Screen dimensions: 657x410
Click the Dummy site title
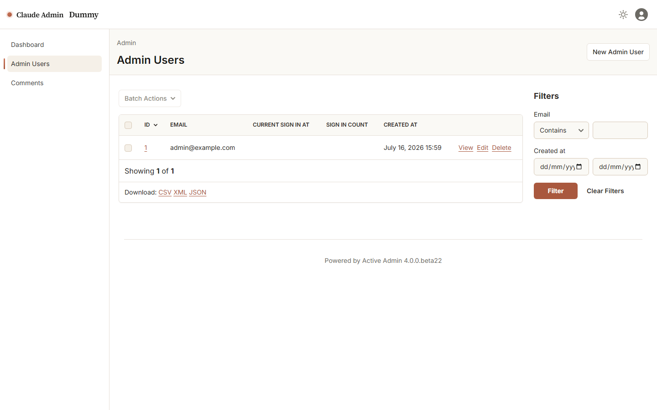click(x=84, y=15)
